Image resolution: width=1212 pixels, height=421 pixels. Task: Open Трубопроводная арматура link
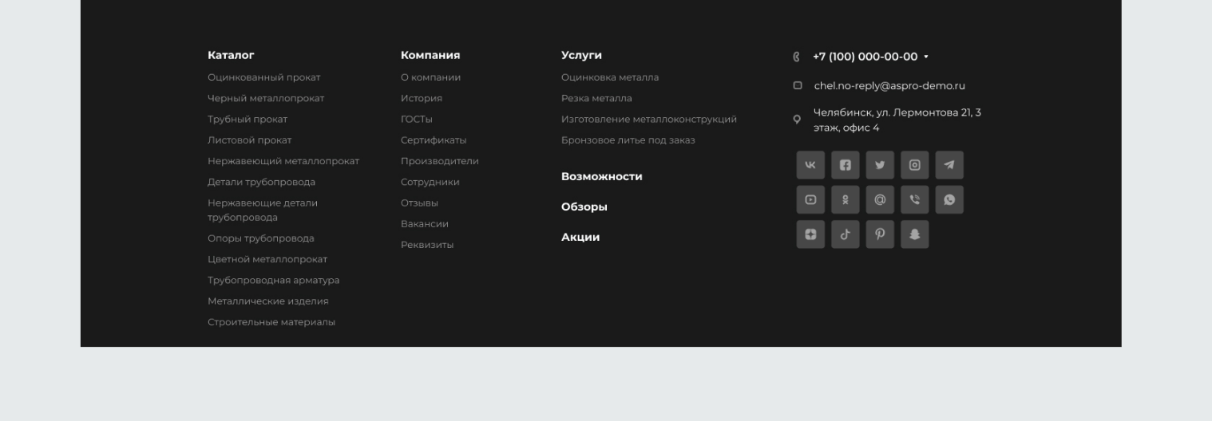[274, 281]
